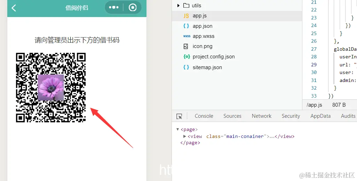Click line number 27 in the editor

pos(314,49)
